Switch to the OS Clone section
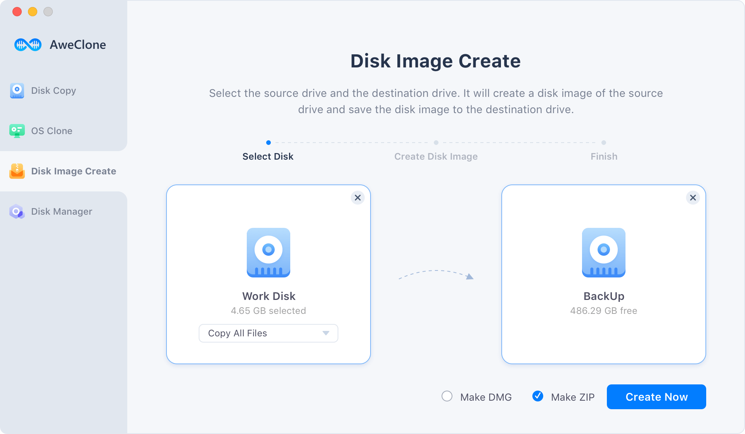The height and width of the screenshot is (434, 745). pyautogui.click(x=64, y=131)
